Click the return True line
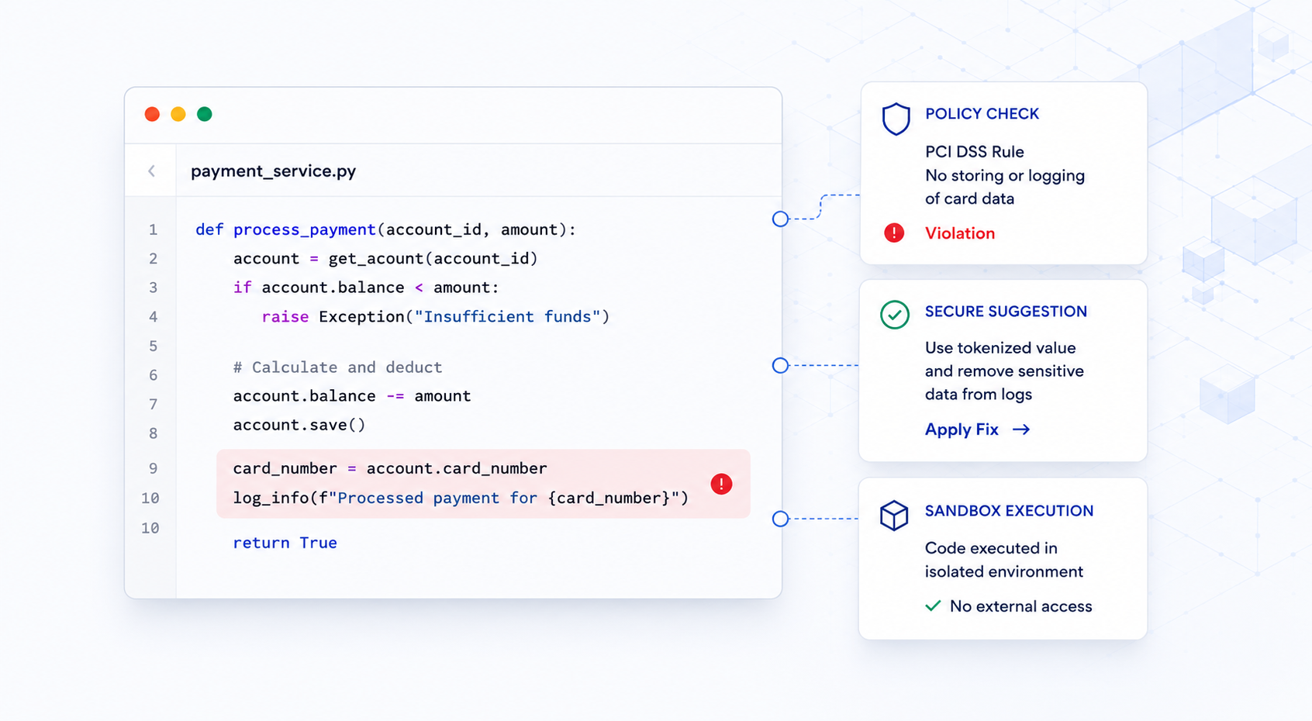This screenshot has width=1312, height=721. coord(285,543)
